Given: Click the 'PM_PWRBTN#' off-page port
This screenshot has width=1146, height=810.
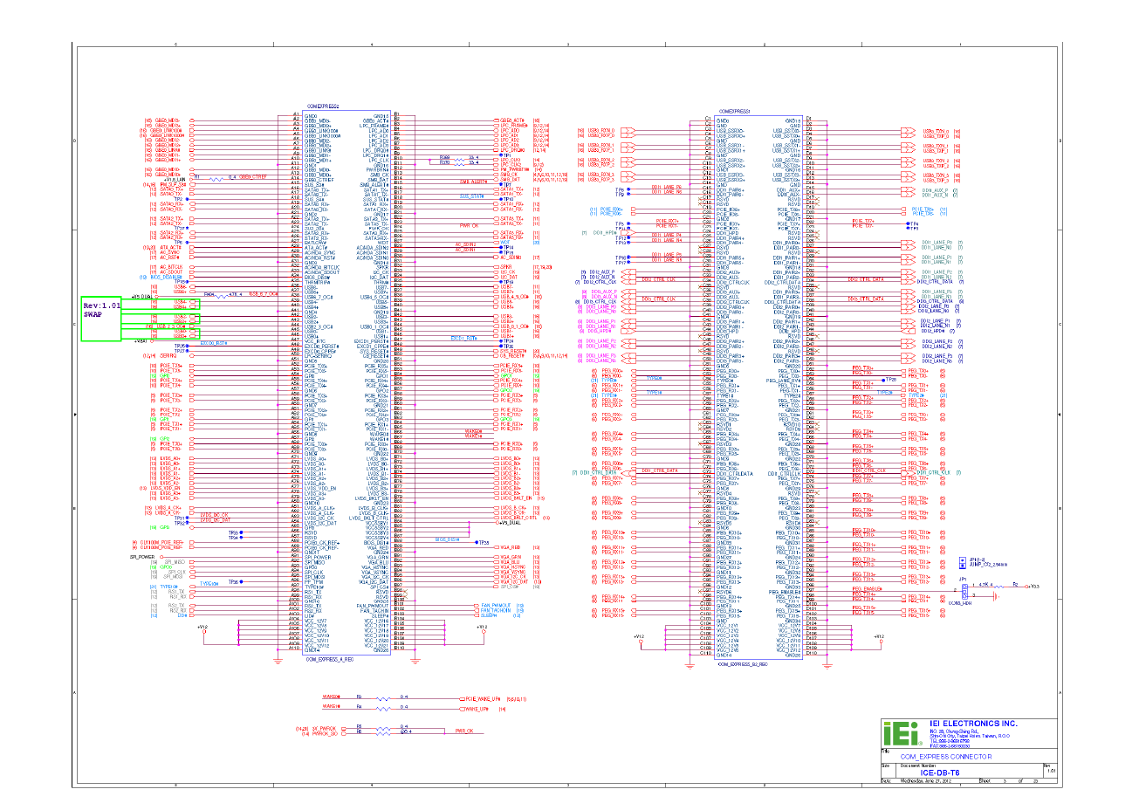Looking at the screenshot, I should click(x=512, y=168).
